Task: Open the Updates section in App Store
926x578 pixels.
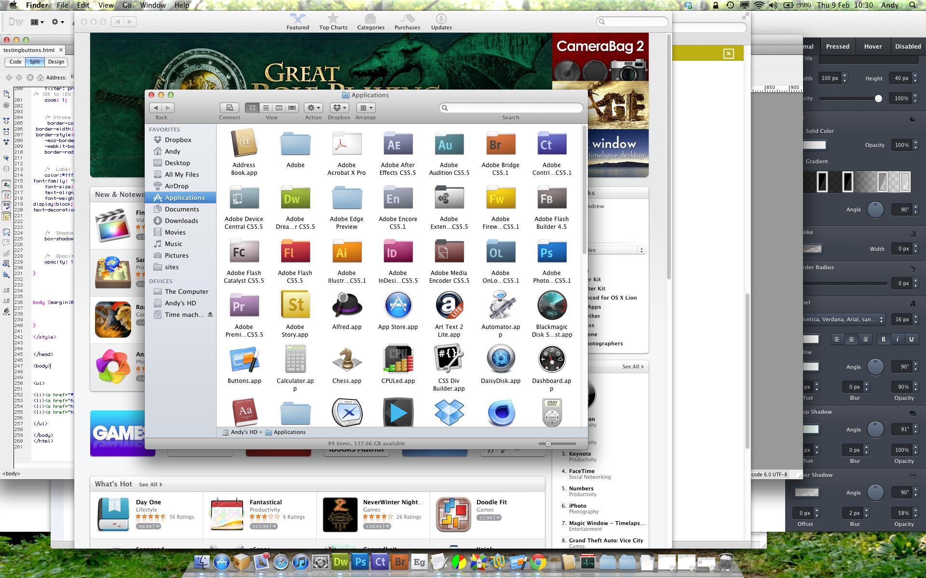Action: (x=441, y=22)
